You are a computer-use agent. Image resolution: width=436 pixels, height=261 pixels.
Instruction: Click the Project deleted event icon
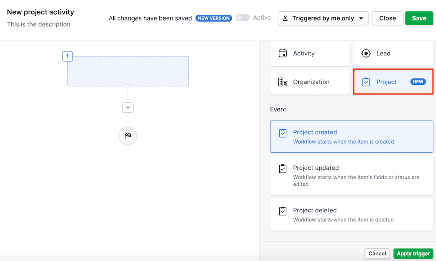(x=282, y=211)
